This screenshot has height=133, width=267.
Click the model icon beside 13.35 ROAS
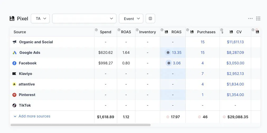pos(168,53)
